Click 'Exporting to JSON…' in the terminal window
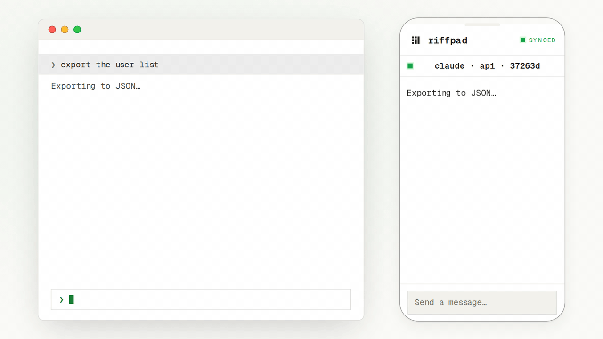Image resolution: width=603 pixels, height=339 pixels. click(96, 86)
